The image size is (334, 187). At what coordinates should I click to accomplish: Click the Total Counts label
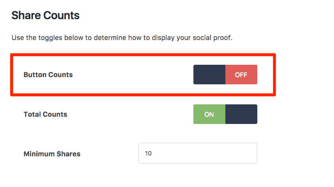point(45,114)
